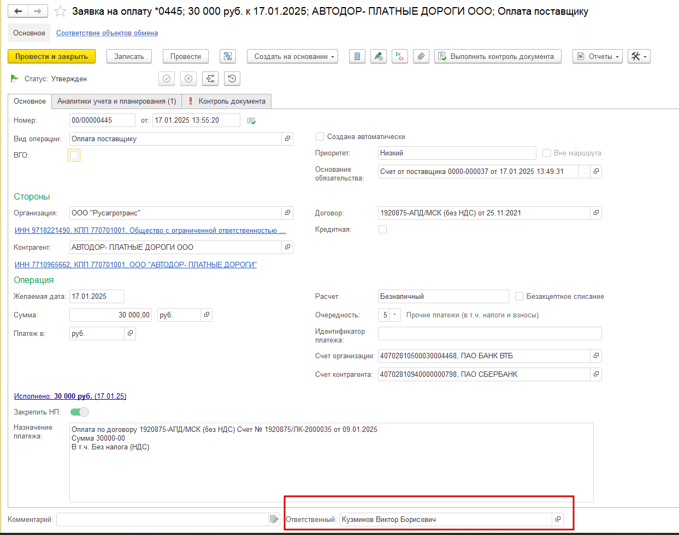Toggle the Кредитная checkbox
Image resolution: width=679 pixels, height=535 pixels.
click(x=383, y=230)
